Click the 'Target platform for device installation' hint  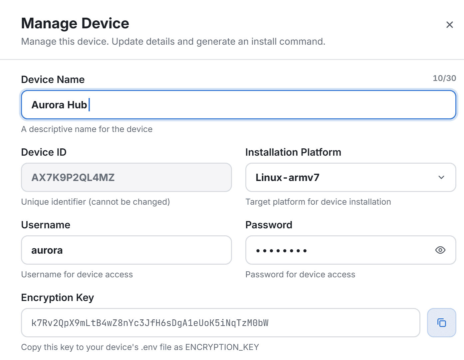318,202
